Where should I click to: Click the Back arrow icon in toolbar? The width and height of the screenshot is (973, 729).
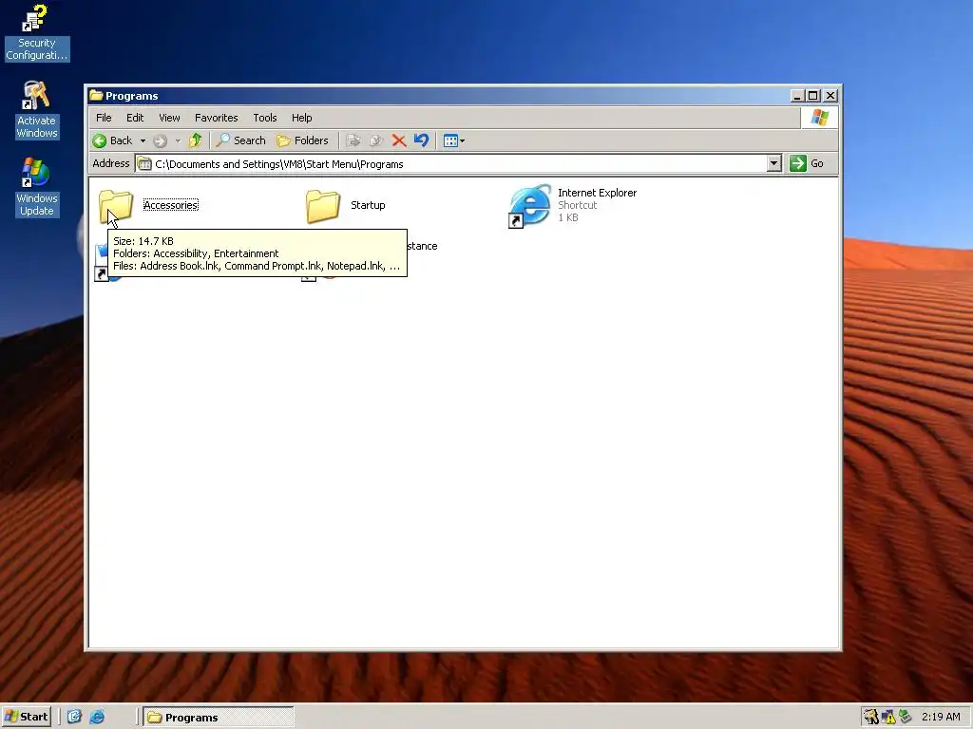(99, 140)
